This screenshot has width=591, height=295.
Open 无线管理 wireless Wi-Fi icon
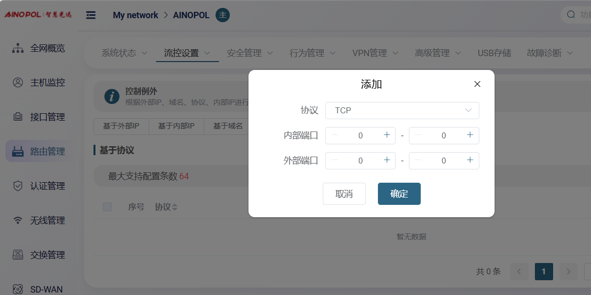[x=18, y=221]
